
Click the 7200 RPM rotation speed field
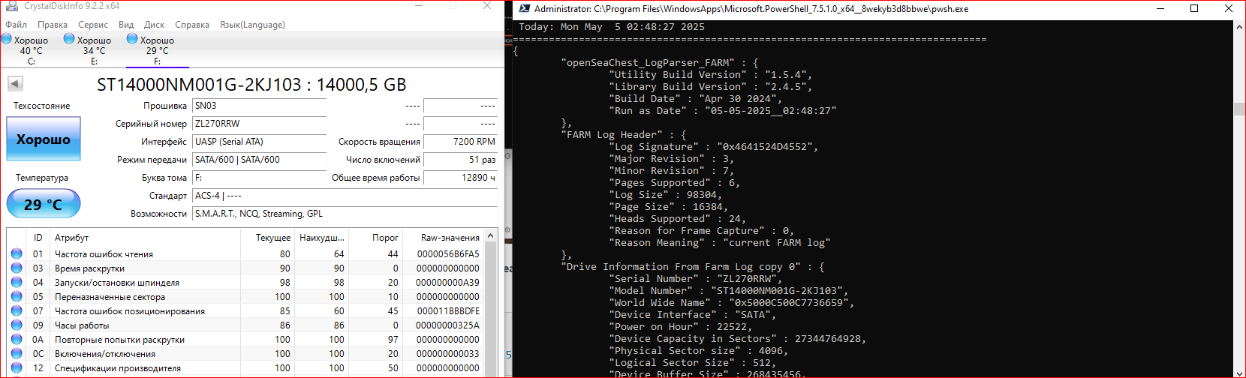point(460,142)
